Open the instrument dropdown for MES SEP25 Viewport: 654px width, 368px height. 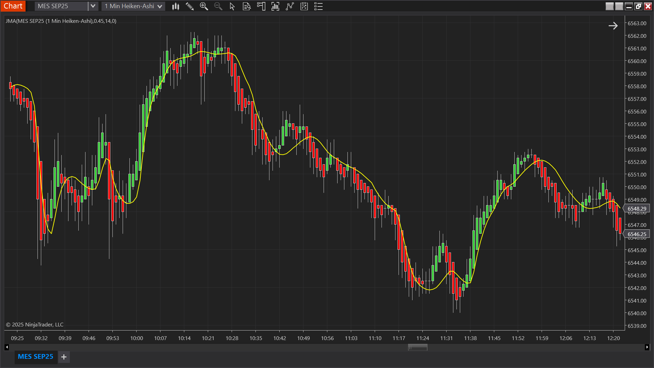point(92,6)
